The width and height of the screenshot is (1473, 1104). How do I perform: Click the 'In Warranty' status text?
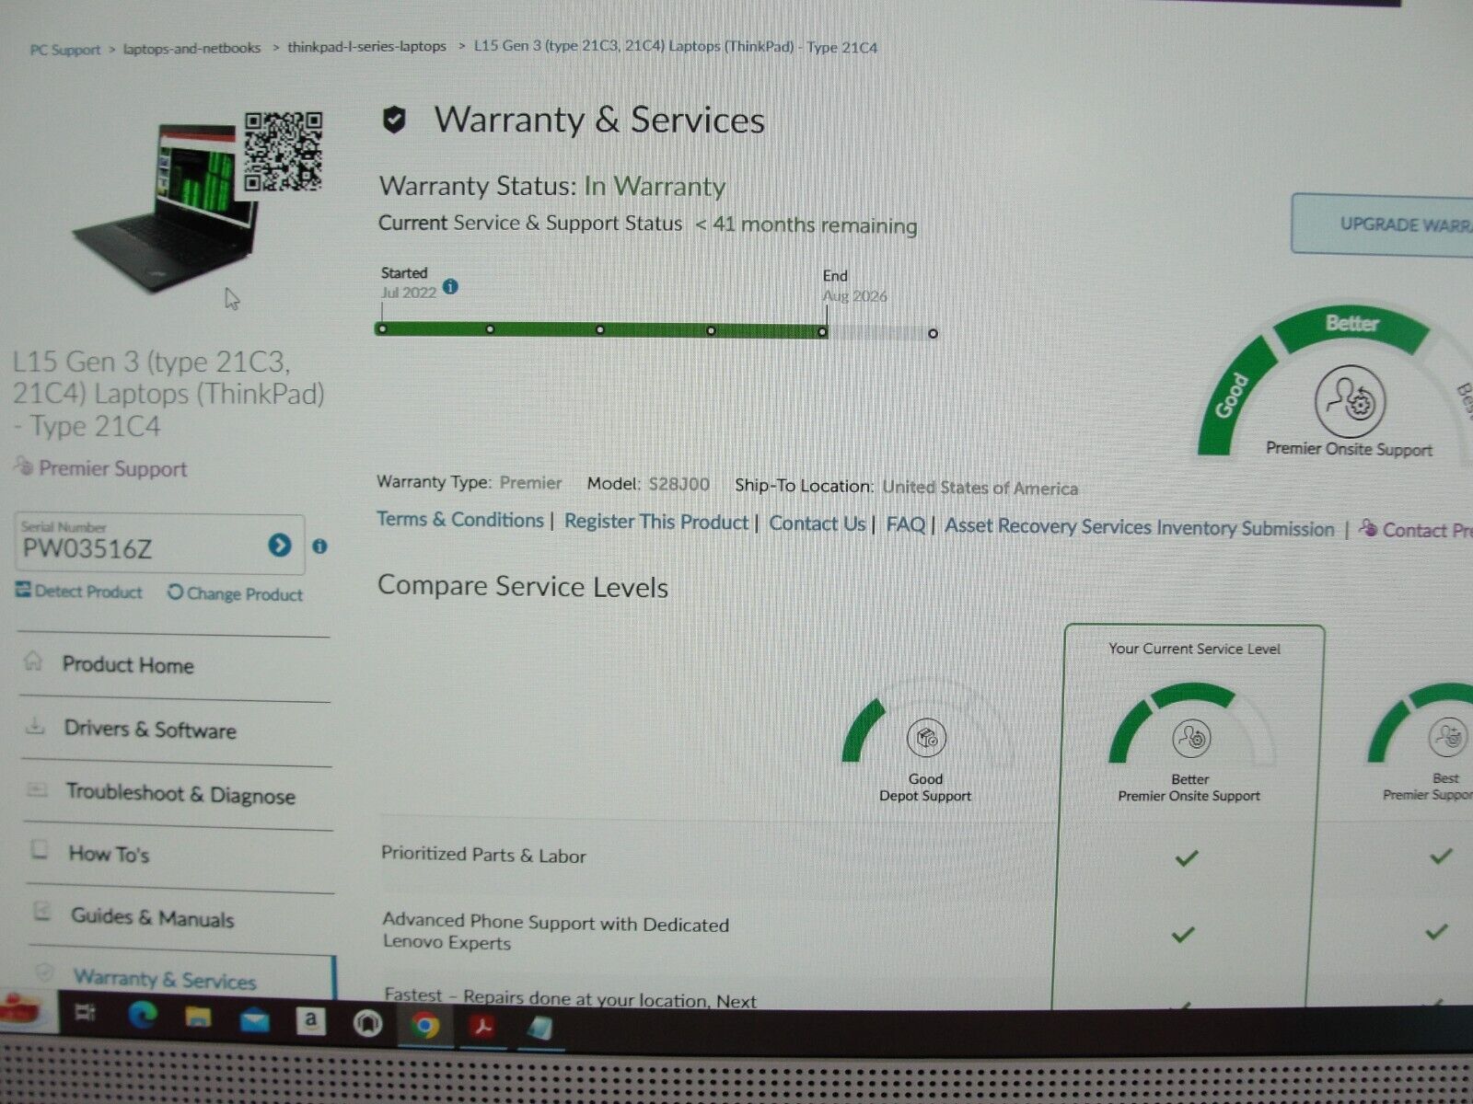pyautogui.click(x=655, y=186)
